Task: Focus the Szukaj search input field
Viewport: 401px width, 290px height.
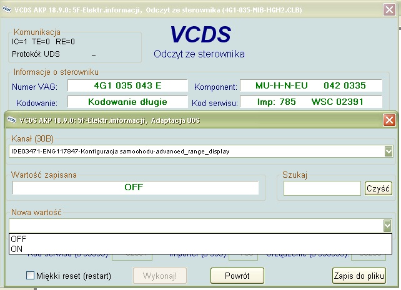Action: click(322, 188)
